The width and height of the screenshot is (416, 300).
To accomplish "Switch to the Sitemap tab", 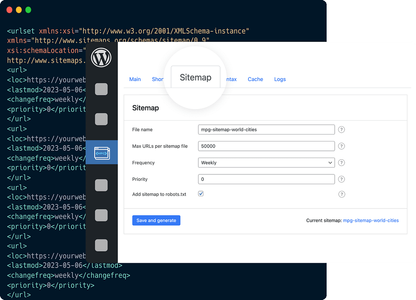I will pyautogui.click(x=195, y=77).
